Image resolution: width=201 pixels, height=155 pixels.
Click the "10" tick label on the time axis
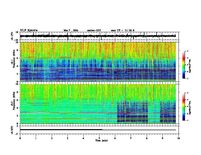click(x=178, y=138)
